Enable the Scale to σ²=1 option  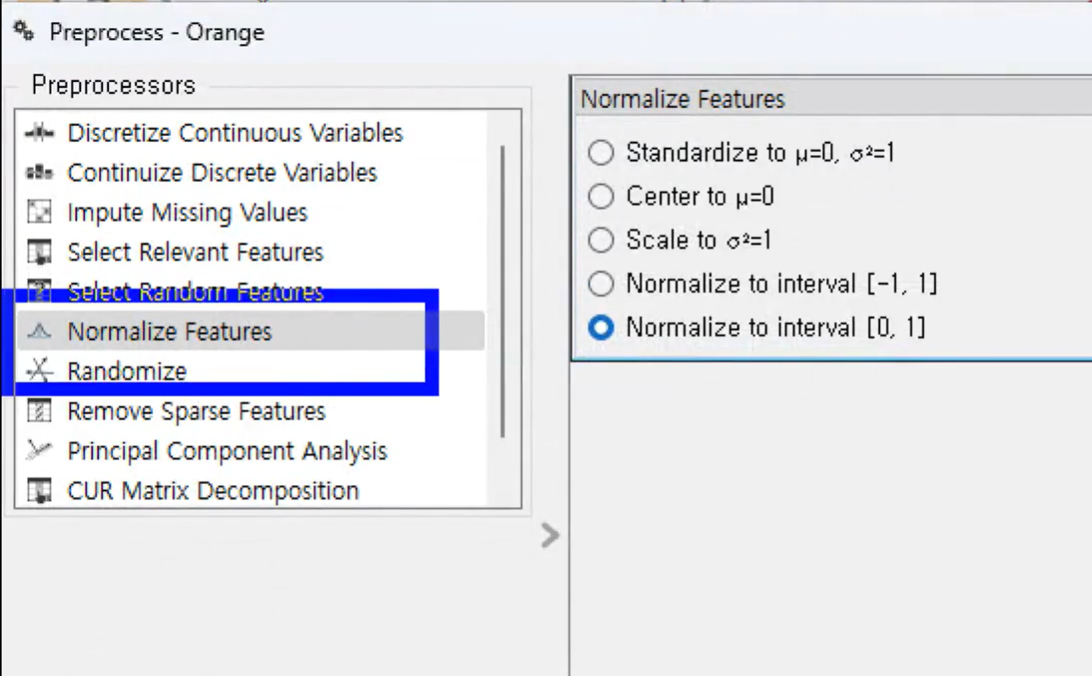tap(601, 240)
